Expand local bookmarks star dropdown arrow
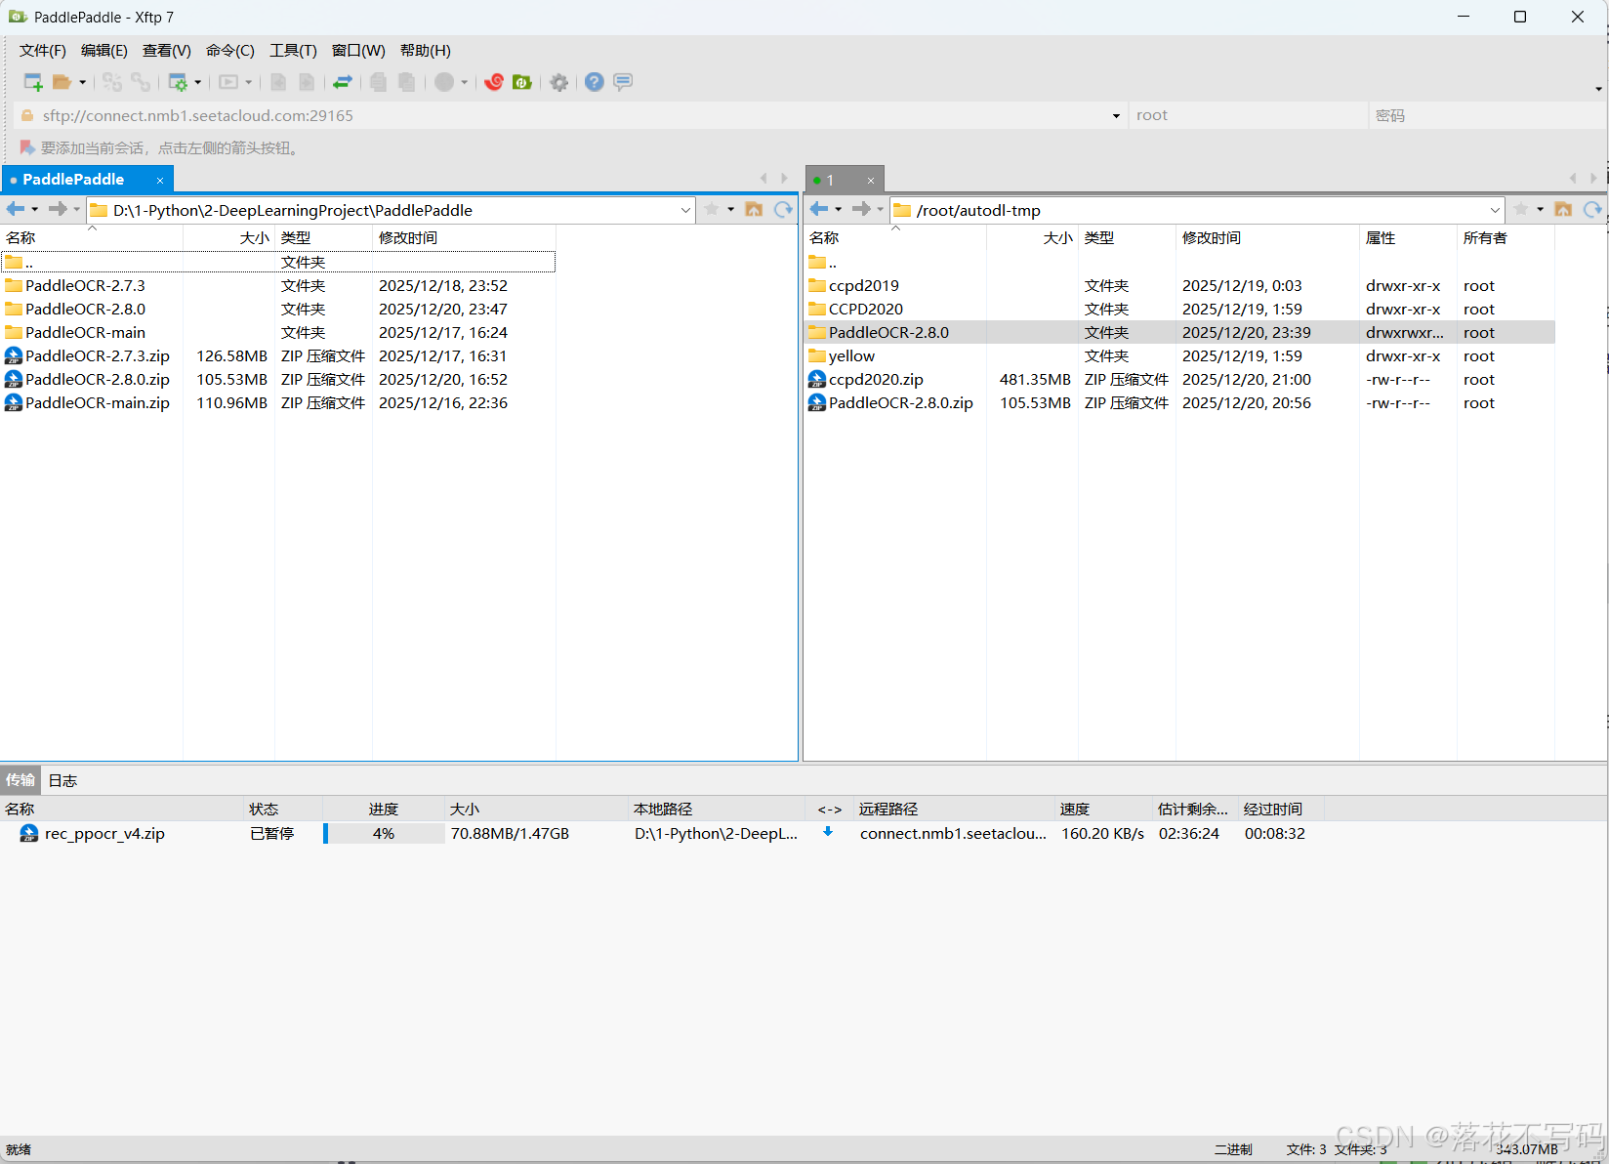 pos(730,209)
